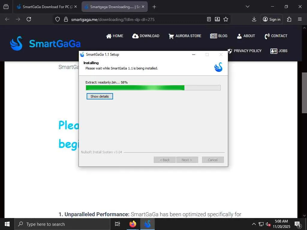Click the disabled Cancel button in setup
Image resolution: width=307 pixels, height=230 pixels.
click(213, 160)
